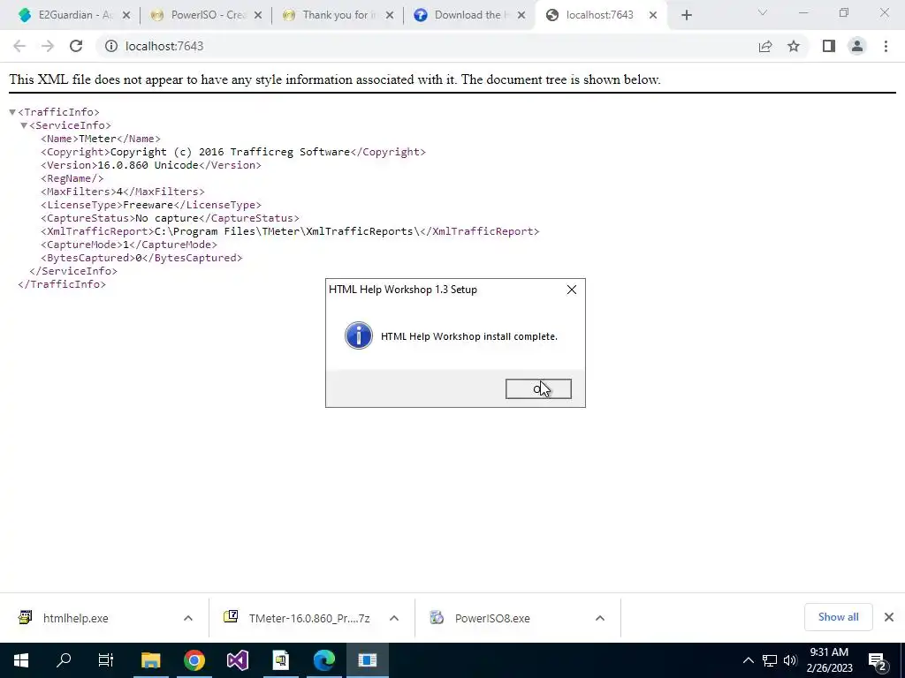Open the Windows Start menu
This screenshot has height=678, width=905.
point(21,660)
